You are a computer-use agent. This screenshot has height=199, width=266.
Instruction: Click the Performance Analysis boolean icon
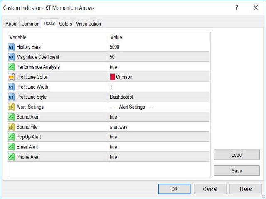(11, 67)
